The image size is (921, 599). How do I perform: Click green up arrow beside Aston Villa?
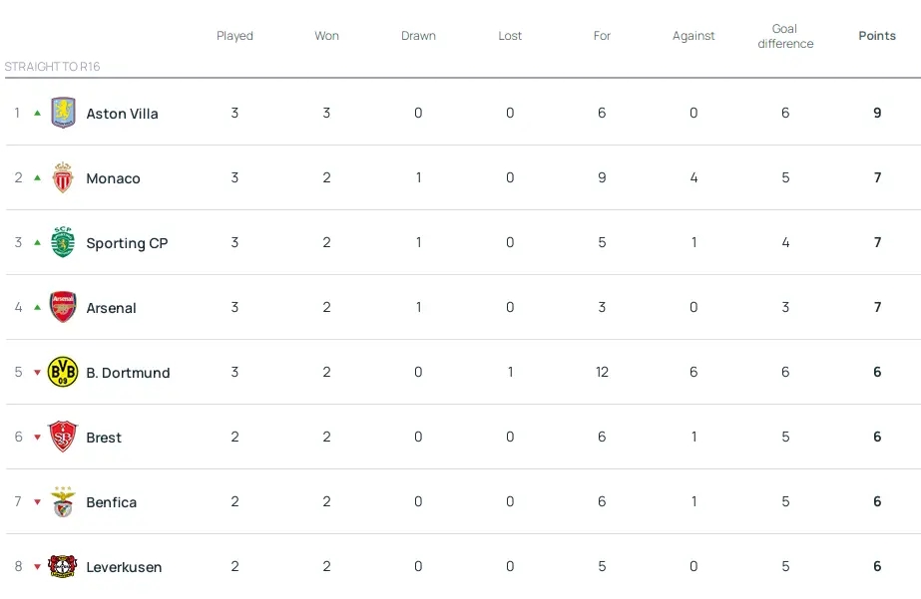[38, 113]
